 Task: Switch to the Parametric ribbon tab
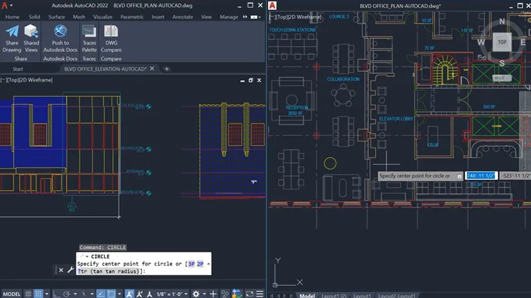[132, 17]
